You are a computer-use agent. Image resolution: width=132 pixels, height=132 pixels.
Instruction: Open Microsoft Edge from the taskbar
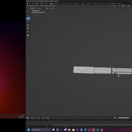point(85,130)
